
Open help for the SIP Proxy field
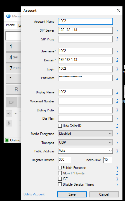coord(117,39)
